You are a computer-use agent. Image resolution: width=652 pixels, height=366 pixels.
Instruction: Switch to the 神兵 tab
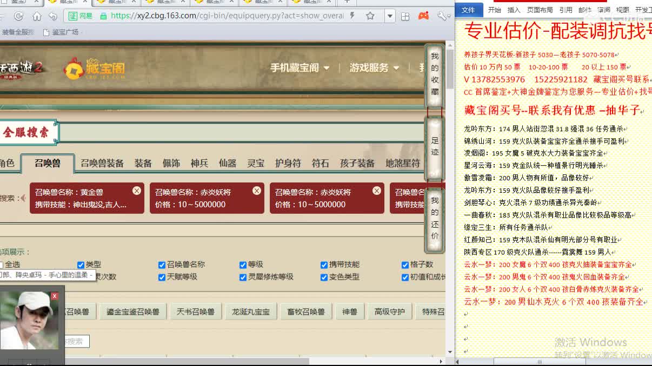pyautogui.click(x=199, y=163)
